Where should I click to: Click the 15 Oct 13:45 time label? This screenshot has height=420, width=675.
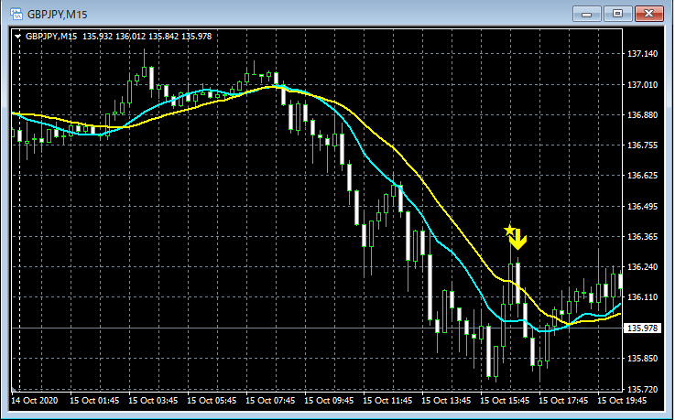click(446, 400)
